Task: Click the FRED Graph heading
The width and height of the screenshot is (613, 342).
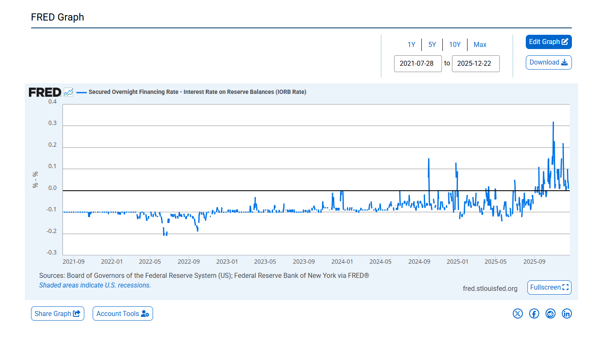Action: click(x=57, y=17)
